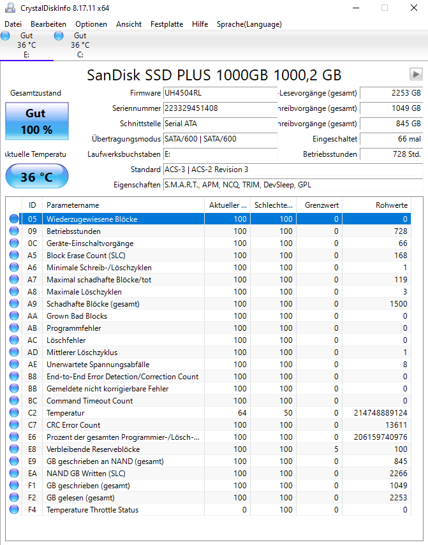Click status orb of Programmfehler row

coord(14,328)
